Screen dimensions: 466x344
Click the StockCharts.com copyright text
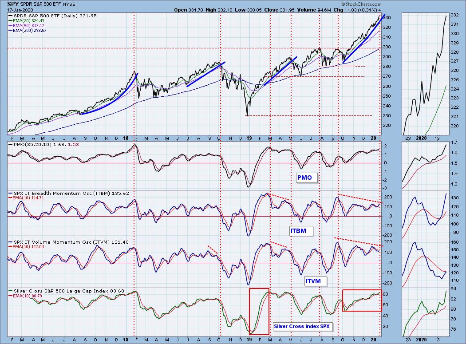361,4
